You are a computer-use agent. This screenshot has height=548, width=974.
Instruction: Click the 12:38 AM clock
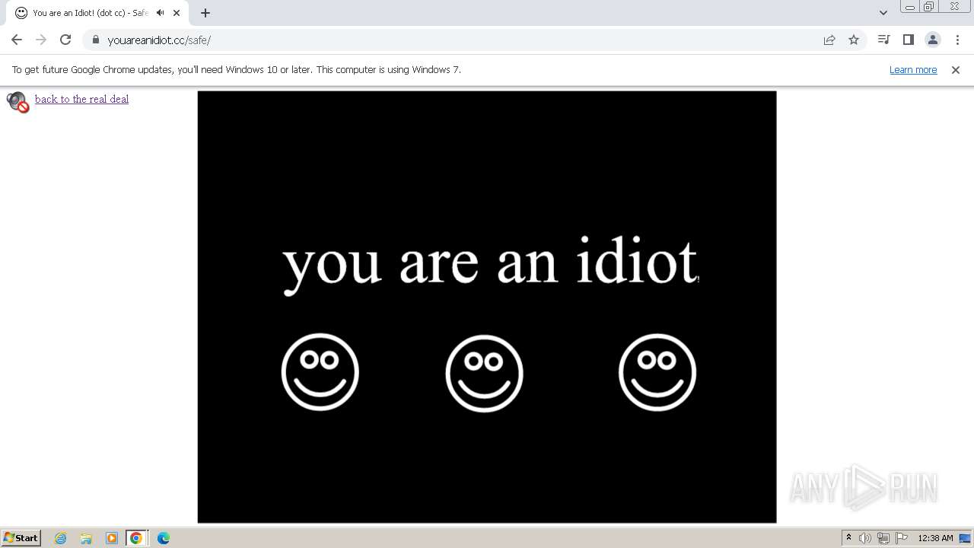(x=935, y=538)
